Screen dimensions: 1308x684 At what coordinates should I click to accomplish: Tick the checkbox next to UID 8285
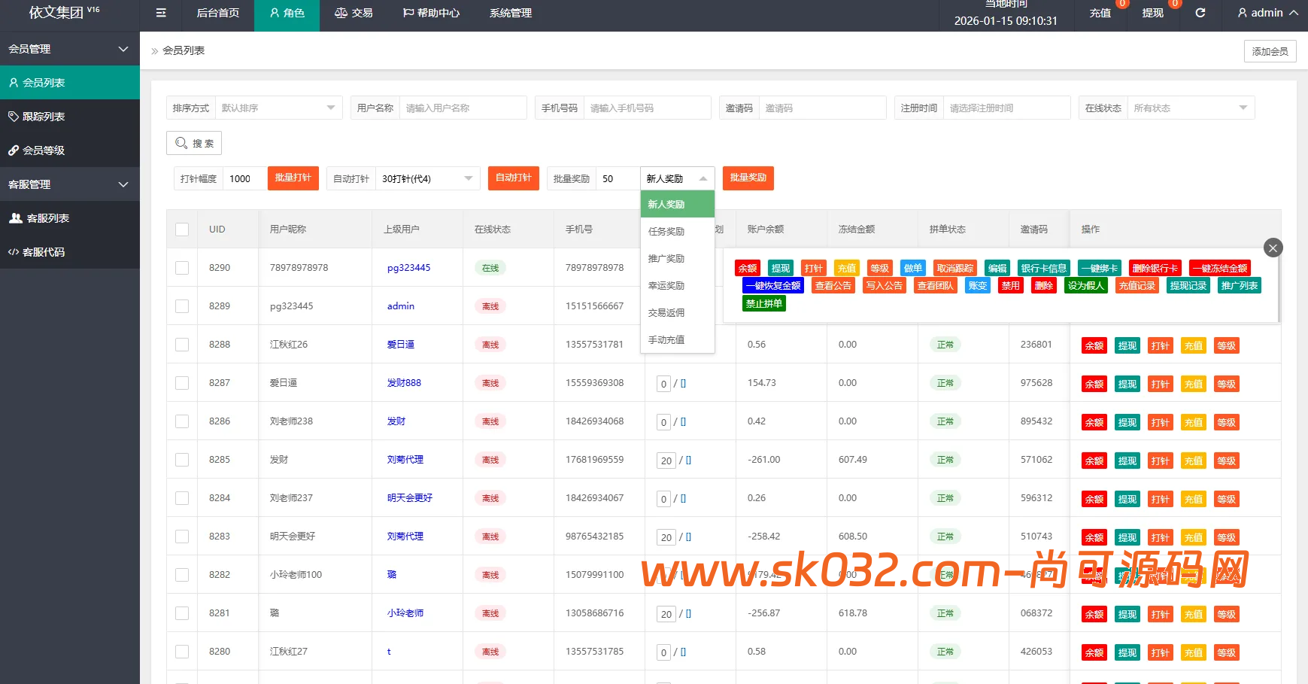pos(181,459)
